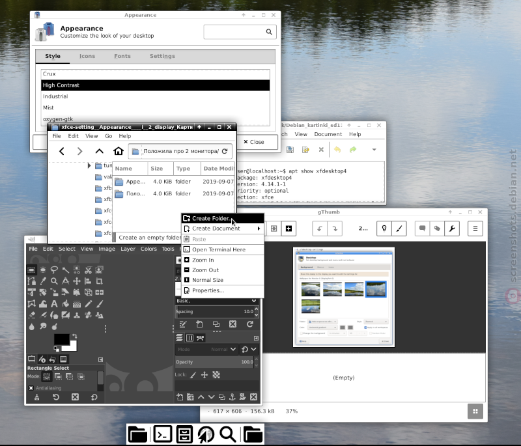The width and height of the screenshot is (521, 446).
Task: Select the Mist theme in Appearance list
Action: [x=155, y=107]
